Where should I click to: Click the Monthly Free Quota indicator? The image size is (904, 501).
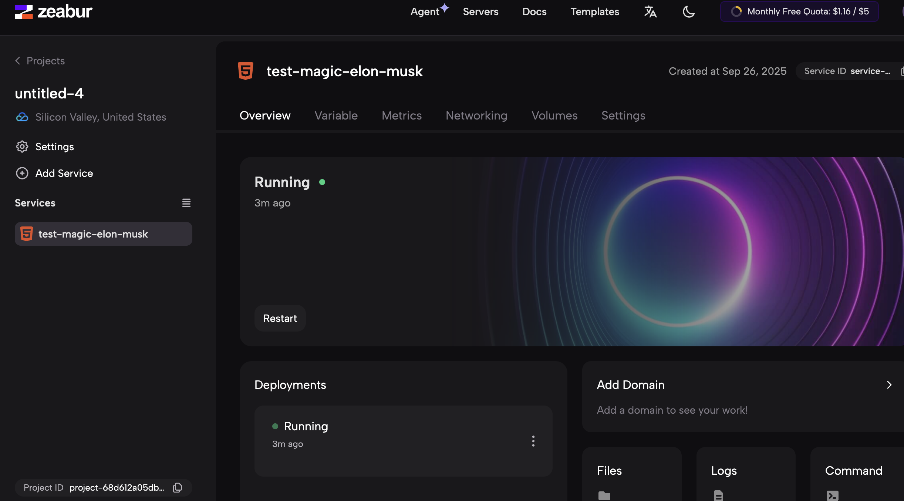[799, 12]
